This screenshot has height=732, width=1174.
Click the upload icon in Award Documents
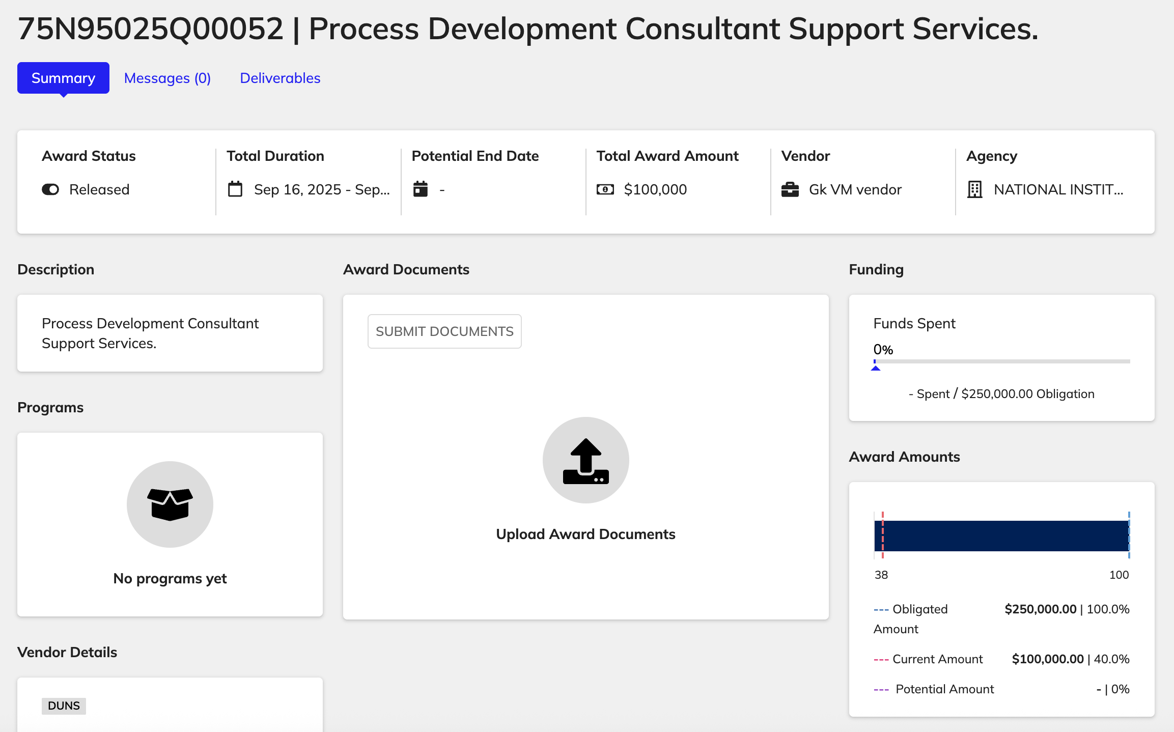coord(585,460)
